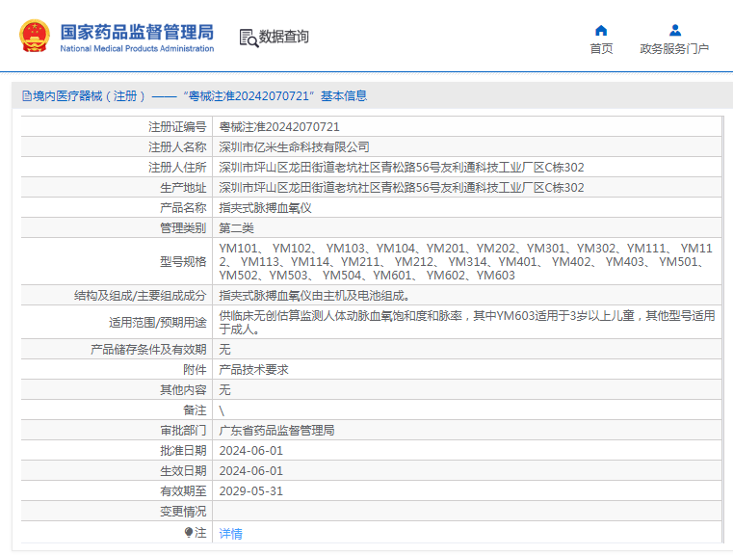Screen dimensions: 733x555
Task: Select registration number 粤械注准20242070721 cell
Action: click(x=279, y=127)
